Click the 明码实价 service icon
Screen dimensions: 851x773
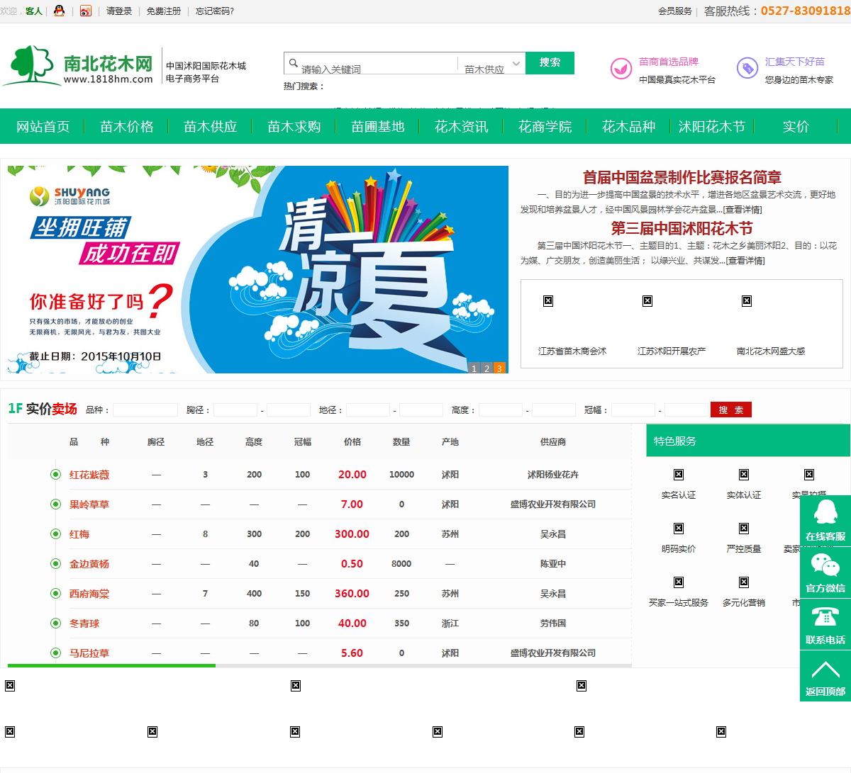[679, 529]
